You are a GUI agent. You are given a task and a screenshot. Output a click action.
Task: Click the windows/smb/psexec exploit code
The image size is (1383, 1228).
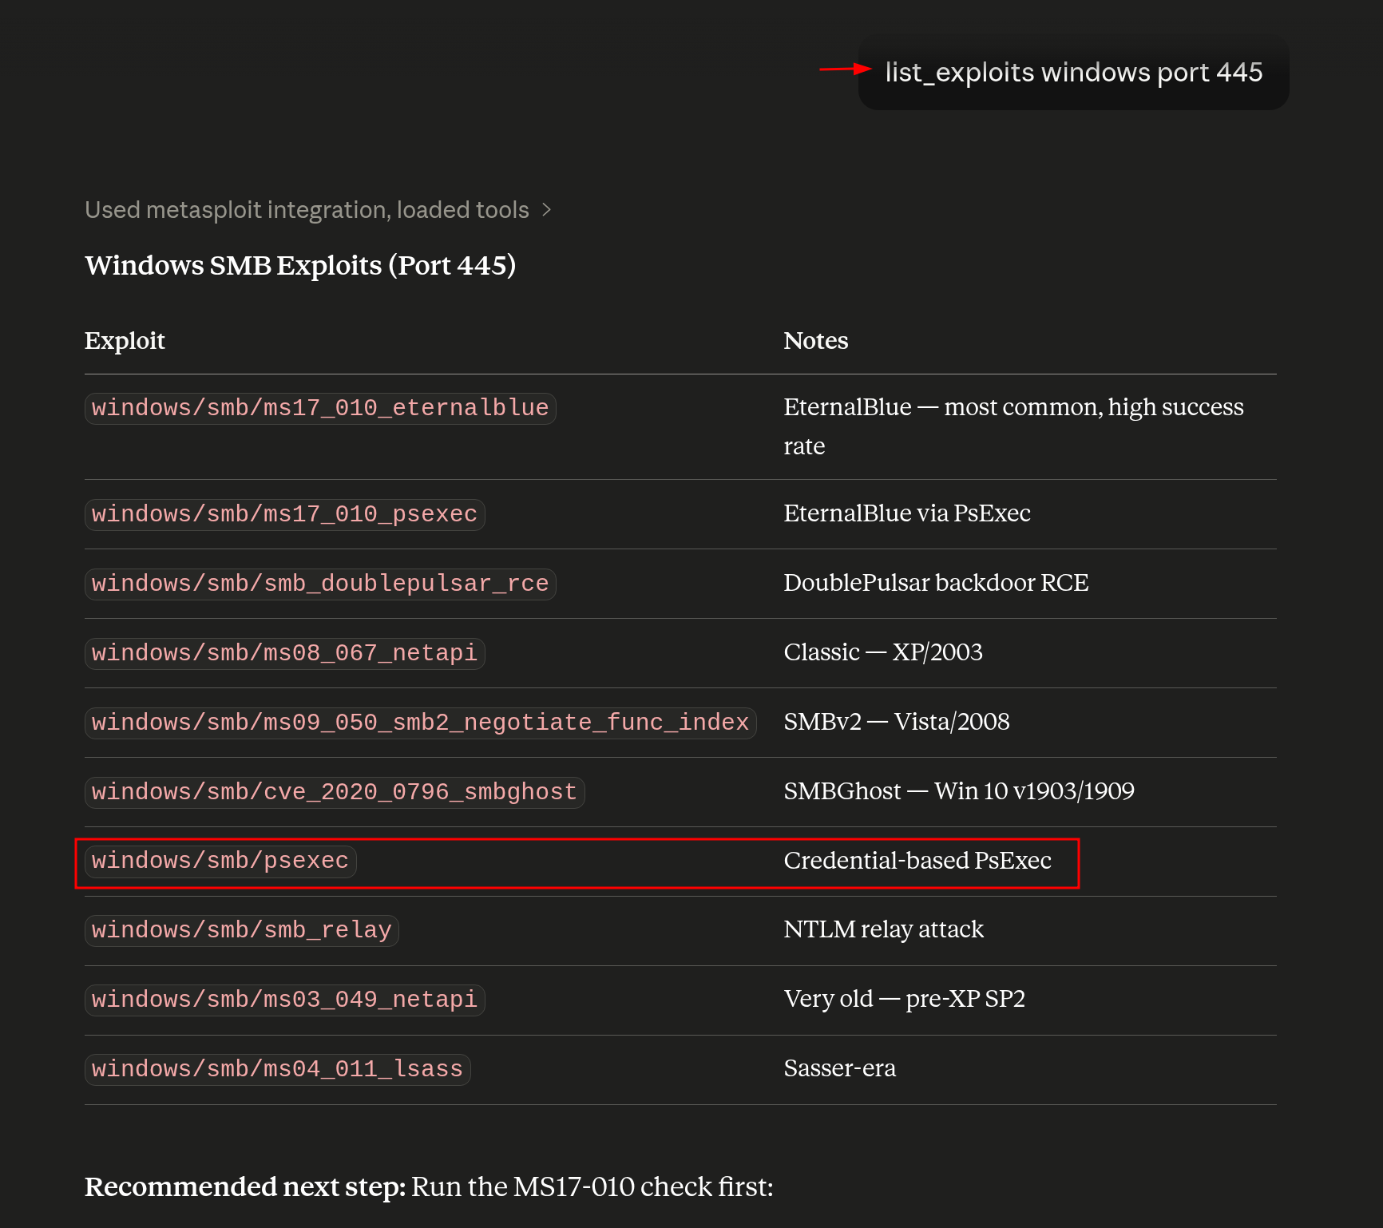(x=220, y=862)
